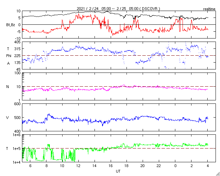Click the '45' tick on Phi panel
The image size is (220, 176).
pyautogui.click(x=19, y=69)
